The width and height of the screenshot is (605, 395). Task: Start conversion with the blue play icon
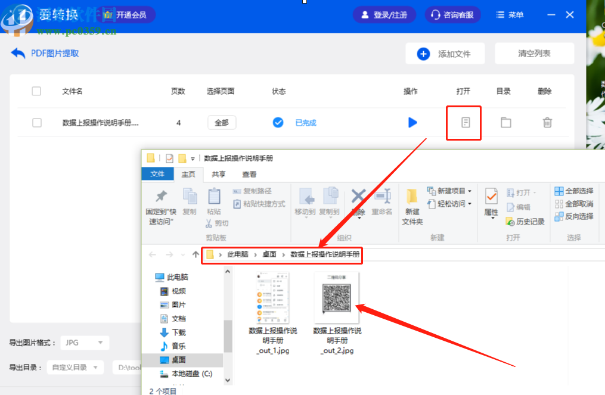(412, 123)
